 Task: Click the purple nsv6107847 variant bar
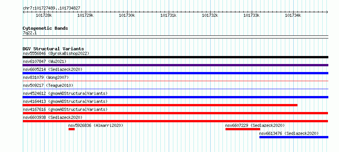point(175,65)
